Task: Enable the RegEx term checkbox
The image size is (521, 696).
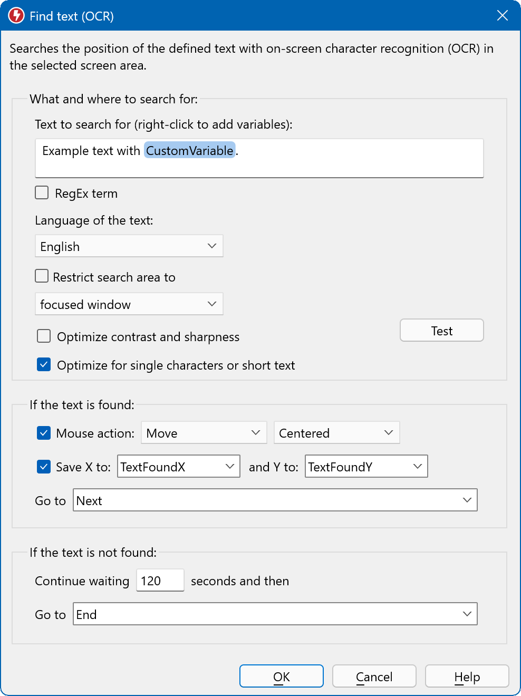Action: point(42,193)
